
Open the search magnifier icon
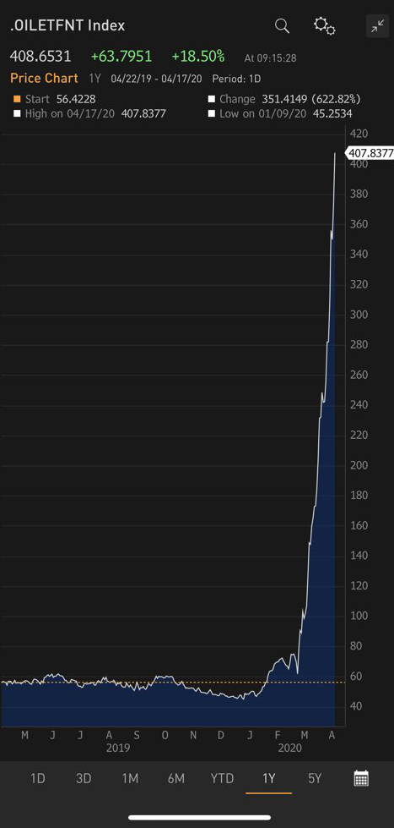click(283, 26)
